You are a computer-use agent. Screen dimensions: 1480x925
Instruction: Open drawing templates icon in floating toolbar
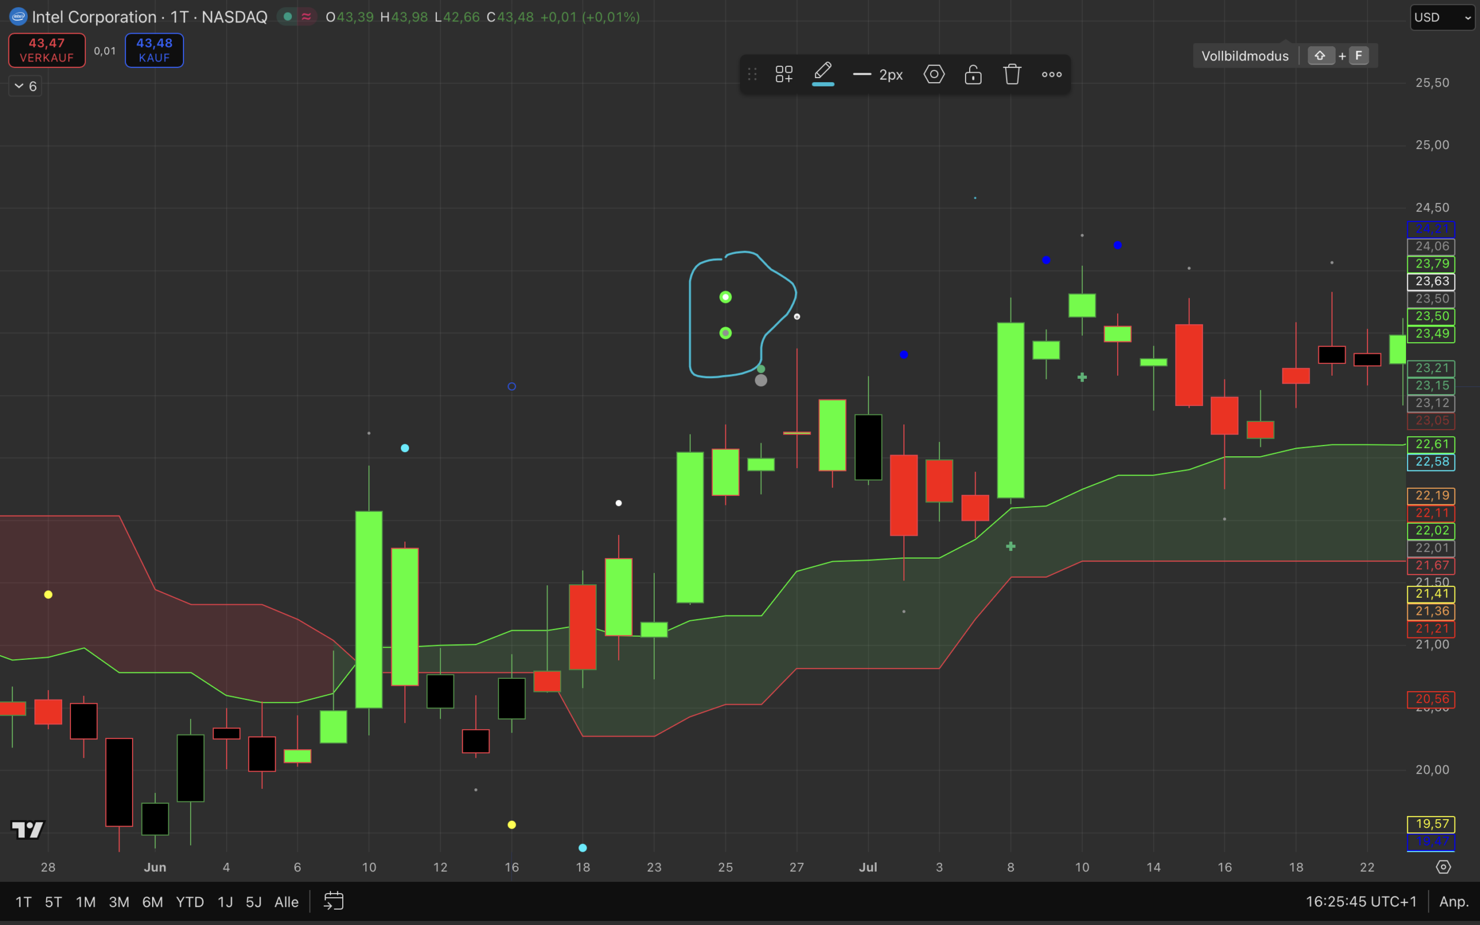(784, 75)
